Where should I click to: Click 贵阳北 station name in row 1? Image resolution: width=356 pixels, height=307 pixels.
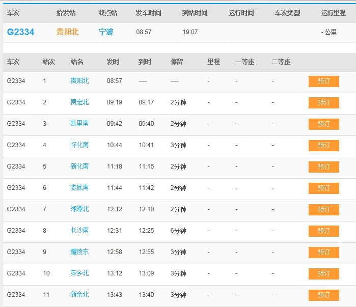pos(79,81)
